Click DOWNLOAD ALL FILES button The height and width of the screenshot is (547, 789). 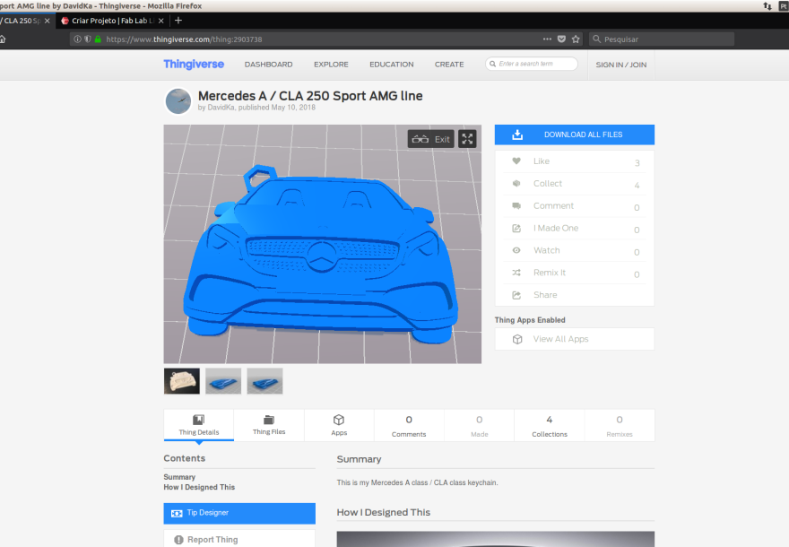[x=575, y=135]
